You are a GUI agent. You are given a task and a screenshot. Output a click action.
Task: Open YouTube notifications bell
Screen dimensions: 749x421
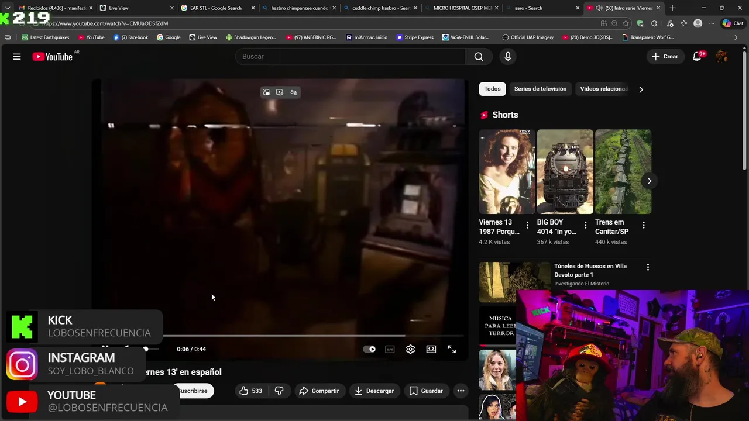click(x=697, y=57)
